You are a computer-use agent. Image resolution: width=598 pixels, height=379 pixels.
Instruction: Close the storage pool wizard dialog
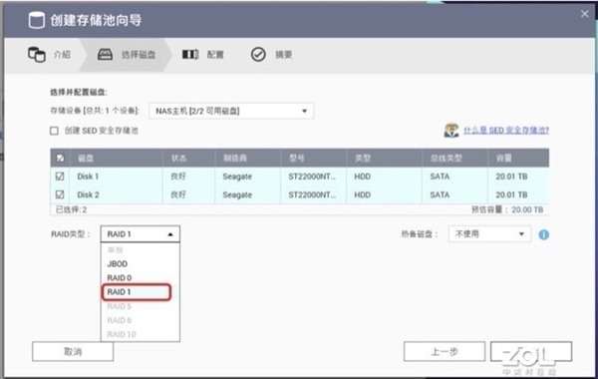pos(585,14)
